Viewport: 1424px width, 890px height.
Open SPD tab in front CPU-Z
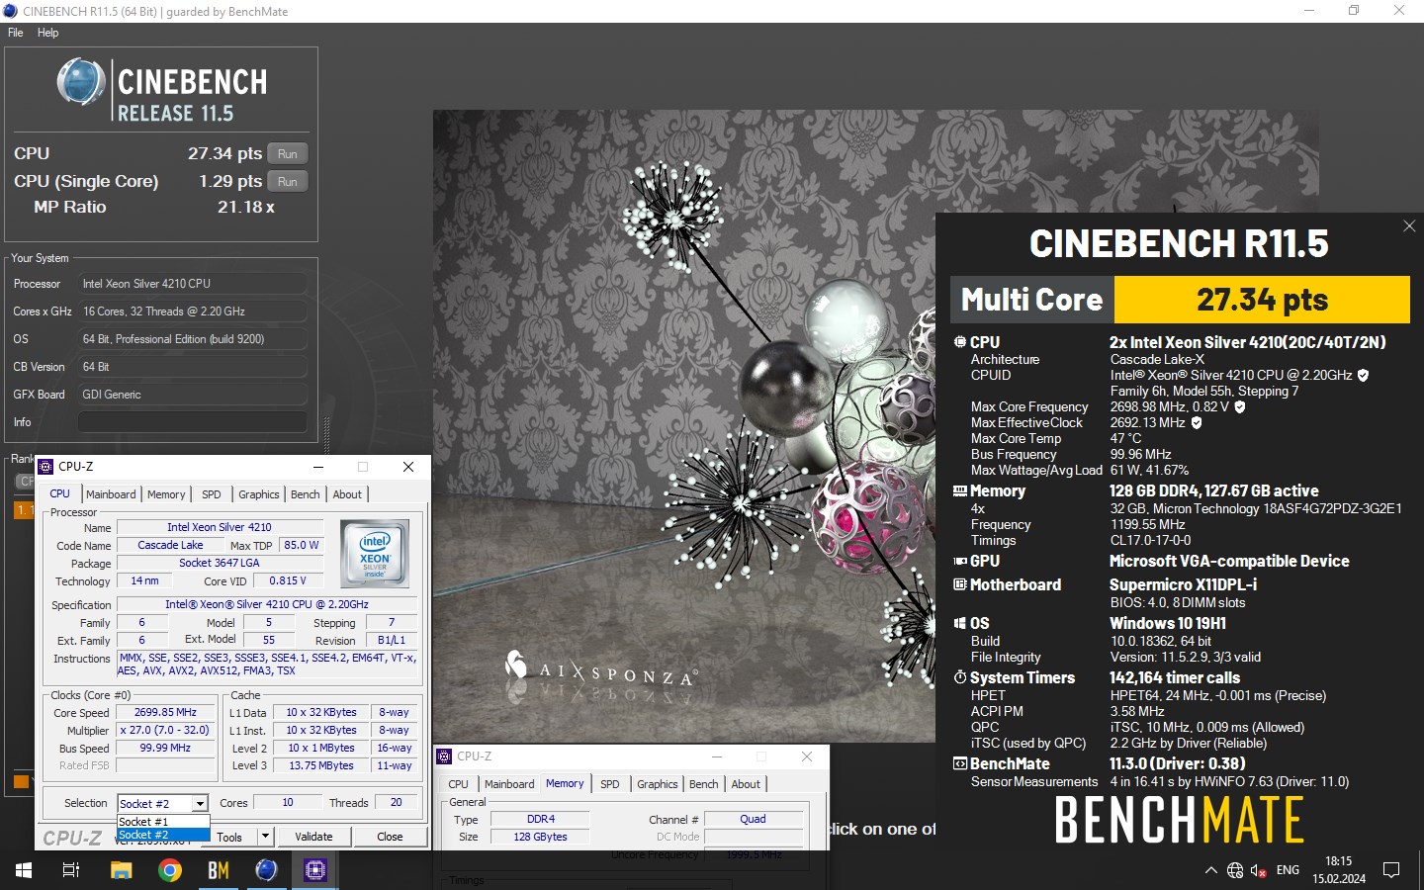pos(212,494)
